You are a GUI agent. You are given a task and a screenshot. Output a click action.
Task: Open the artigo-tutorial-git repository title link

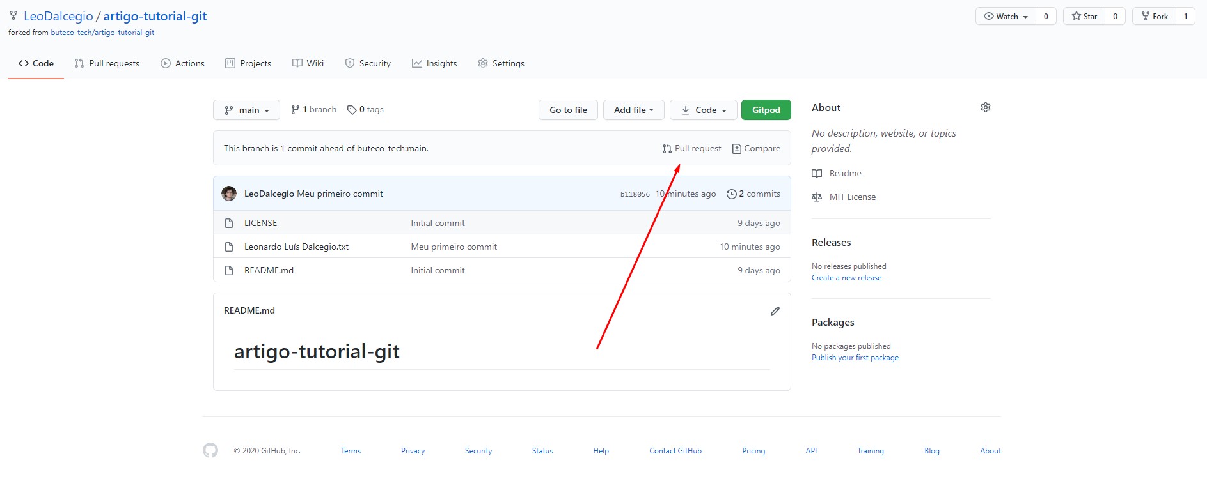click(x=155, y=16)
